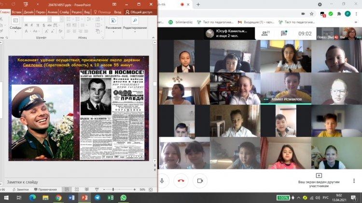Open bilimland.kz bookmark

tap(181, 22)
